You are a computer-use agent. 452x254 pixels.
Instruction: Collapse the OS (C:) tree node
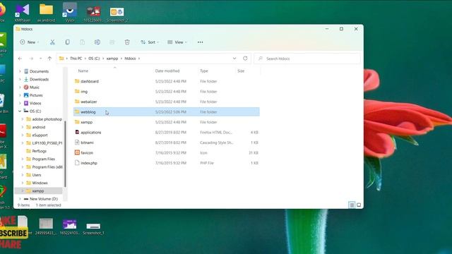(20, 111)
